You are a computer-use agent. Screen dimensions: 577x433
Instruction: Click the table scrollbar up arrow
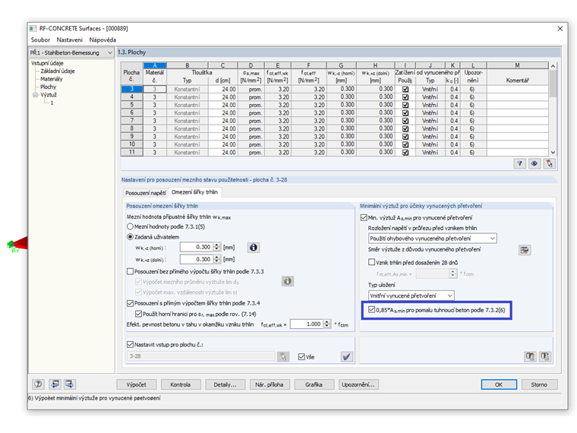tap(553, 66)
